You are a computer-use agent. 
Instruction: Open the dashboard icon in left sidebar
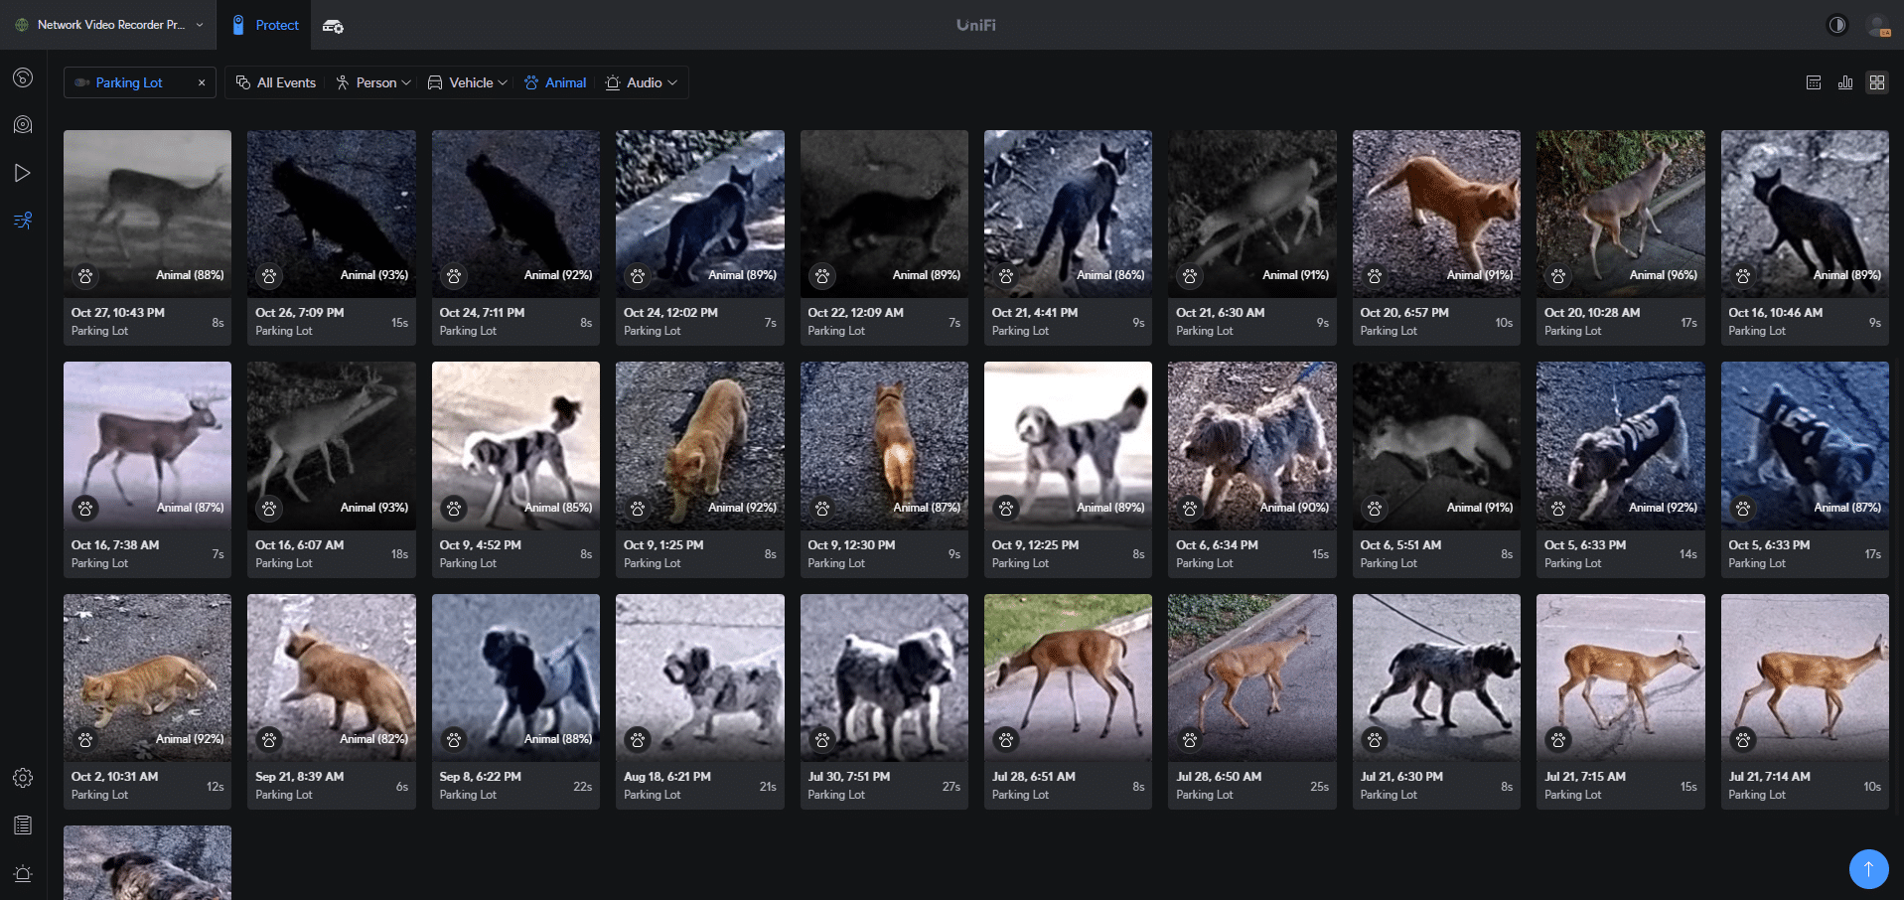pos(23,77)
